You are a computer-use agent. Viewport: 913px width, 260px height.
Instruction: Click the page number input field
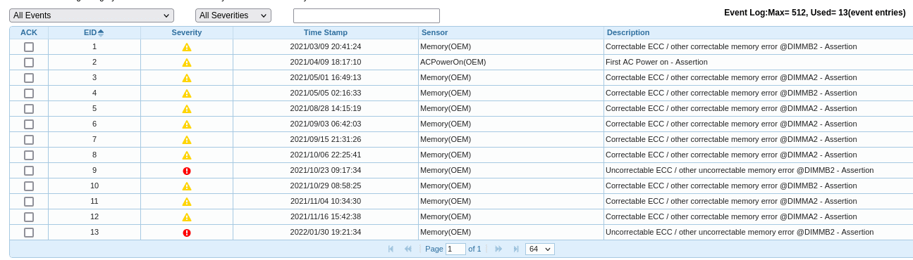coord(455,249)
